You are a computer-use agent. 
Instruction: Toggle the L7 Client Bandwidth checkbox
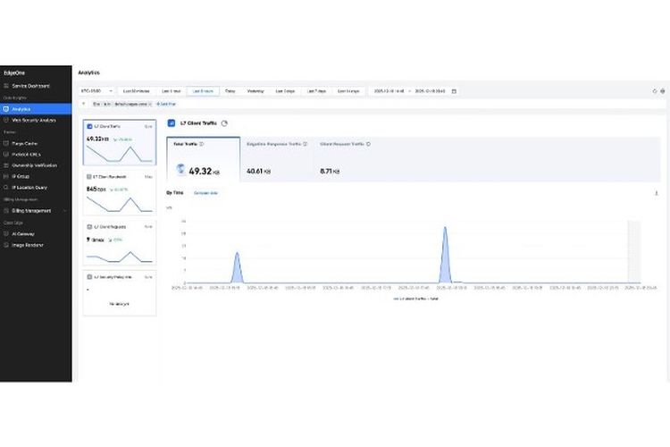(x=89, y=177)
